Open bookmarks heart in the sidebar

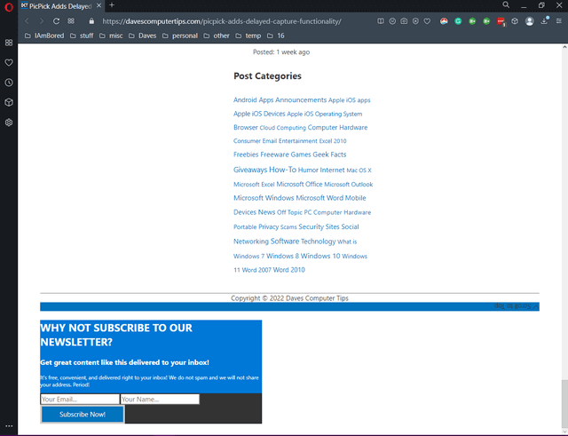point(9,62)
